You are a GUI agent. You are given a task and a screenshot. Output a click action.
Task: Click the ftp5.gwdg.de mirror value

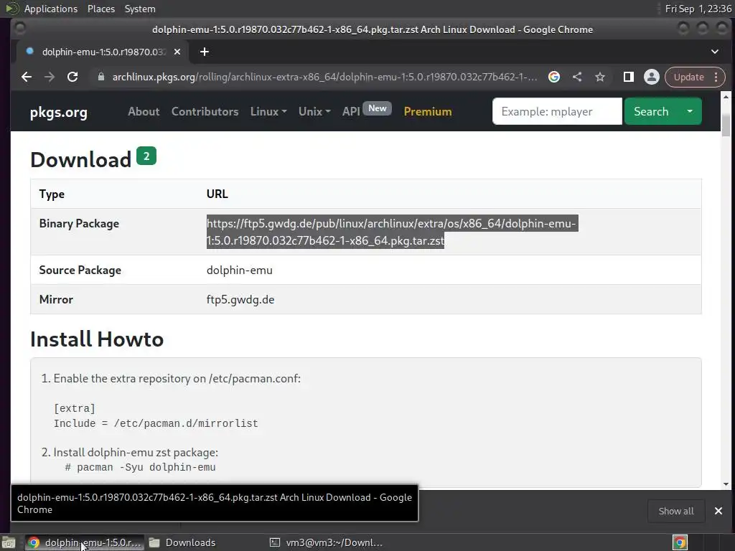tap(240, 300)
